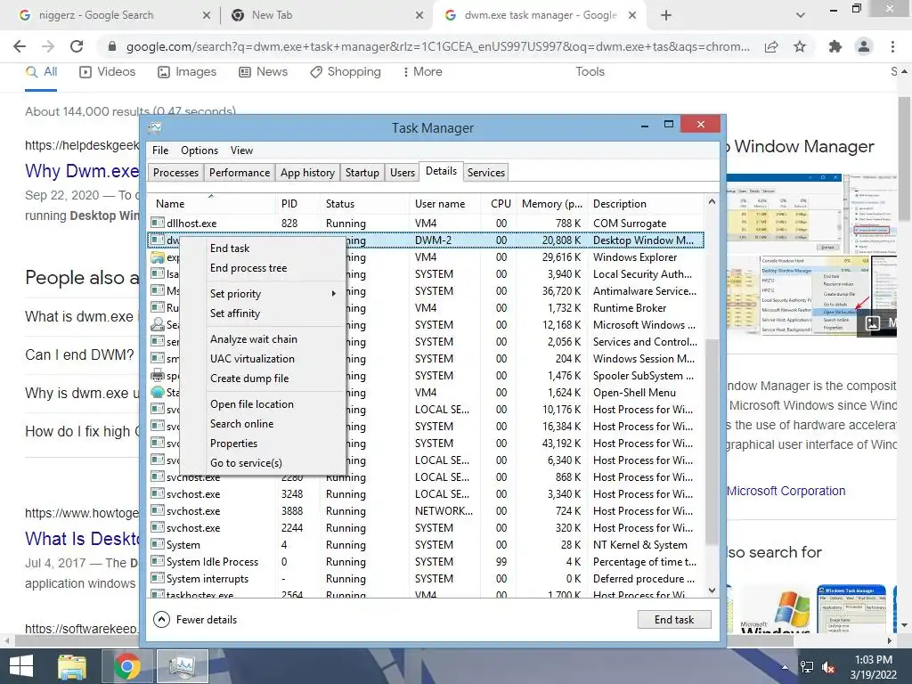Open the Chrome extensions puzzle icon

tap(835, 46)
